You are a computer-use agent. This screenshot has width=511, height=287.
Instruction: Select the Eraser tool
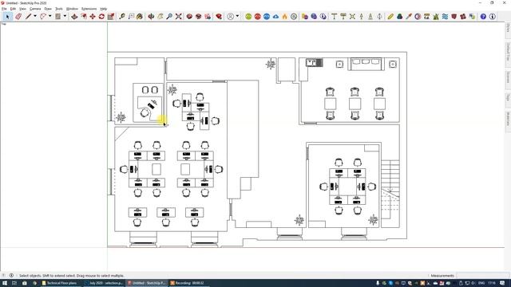click(x=18, y=16)
